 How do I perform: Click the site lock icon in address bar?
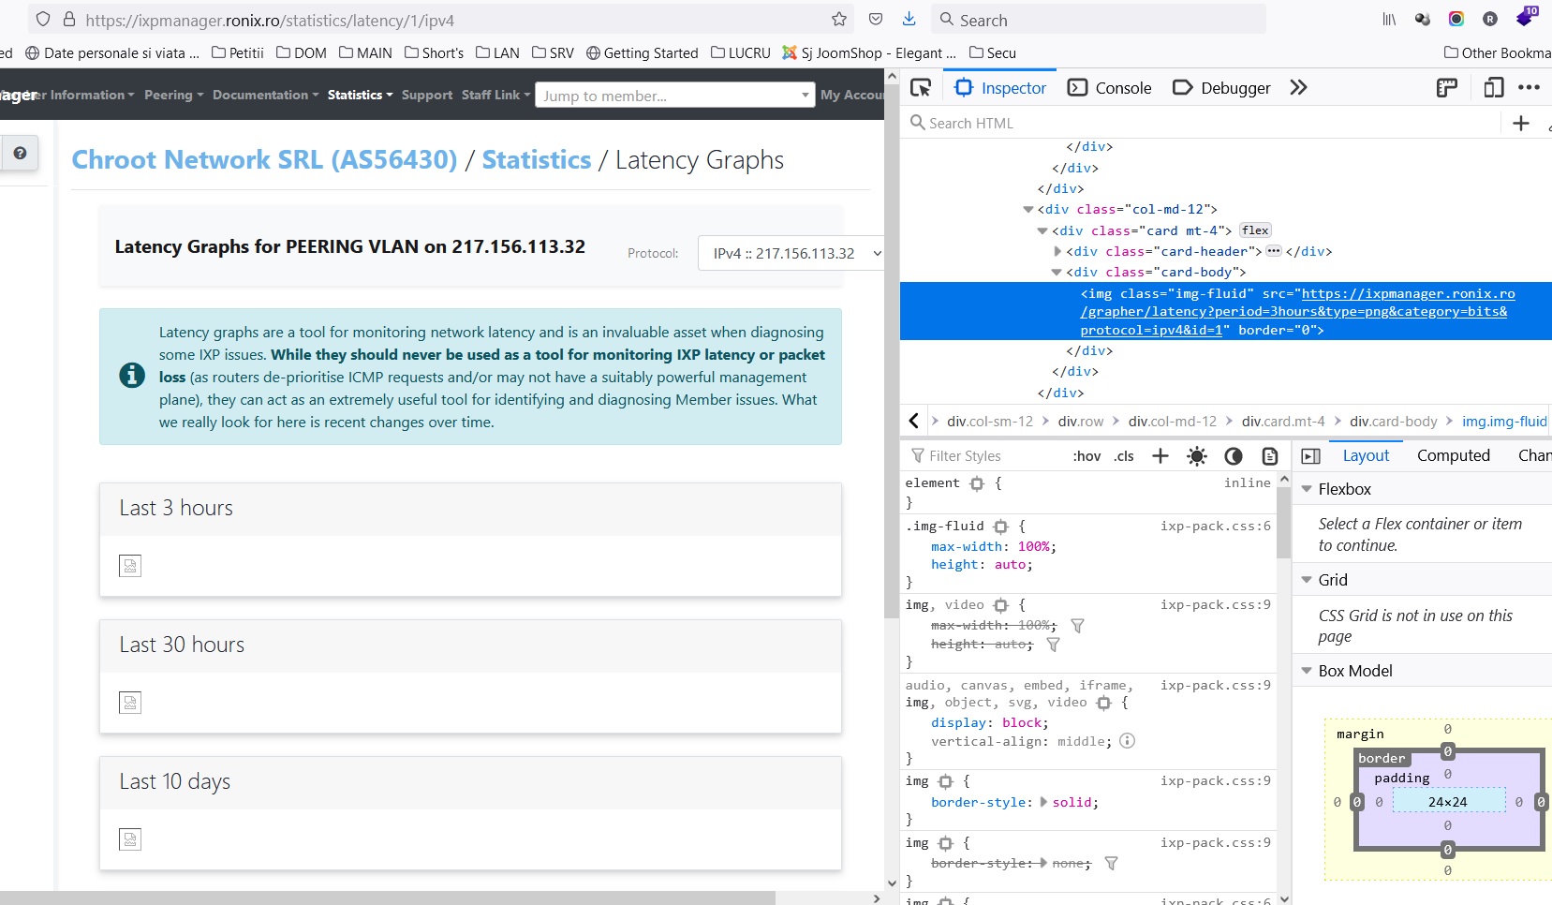click(x=69, y=20)
